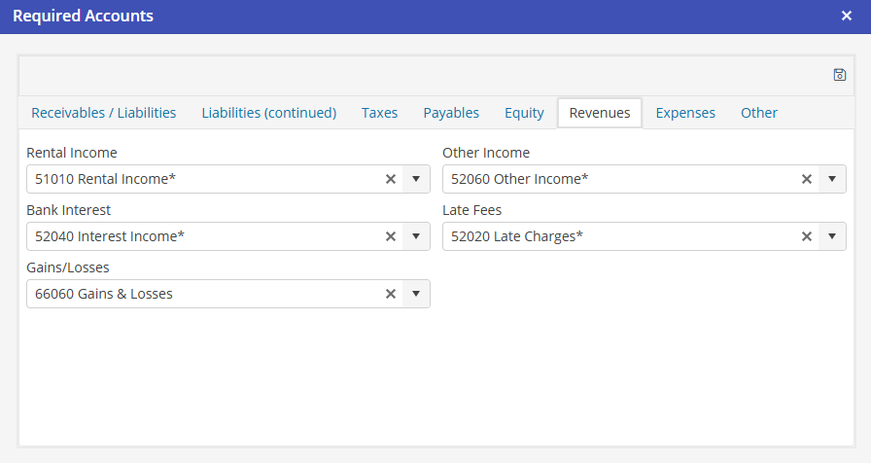
Task: Expand the Bank Interest dropdown arrow
Action: click(416, 236)
